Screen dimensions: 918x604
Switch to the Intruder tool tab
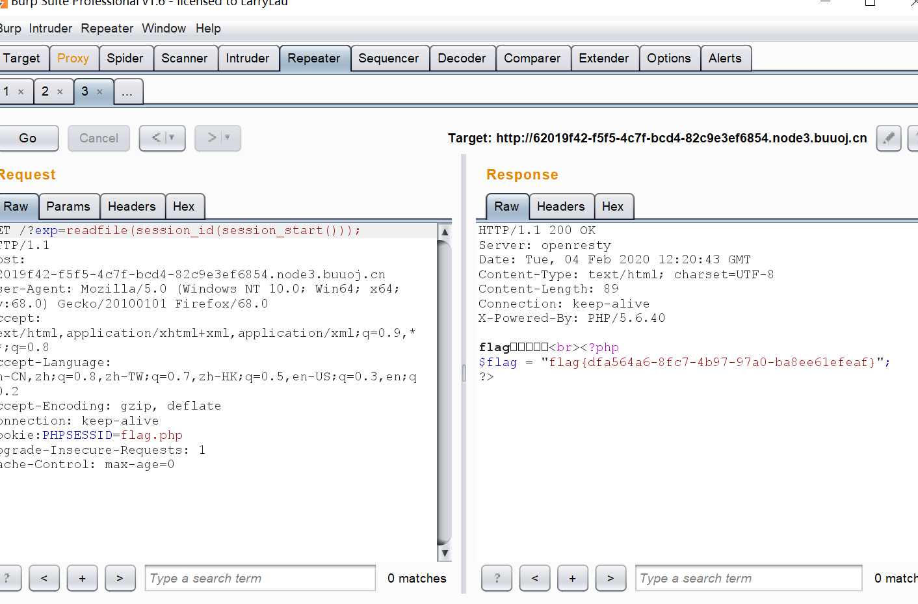pyautogui.click(x=248, y=58)
